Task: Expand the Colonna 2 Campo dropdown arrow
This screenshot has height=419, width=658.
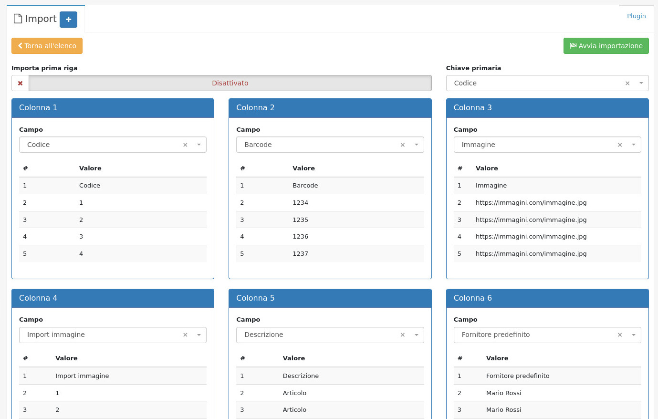Action: (416, 145)
